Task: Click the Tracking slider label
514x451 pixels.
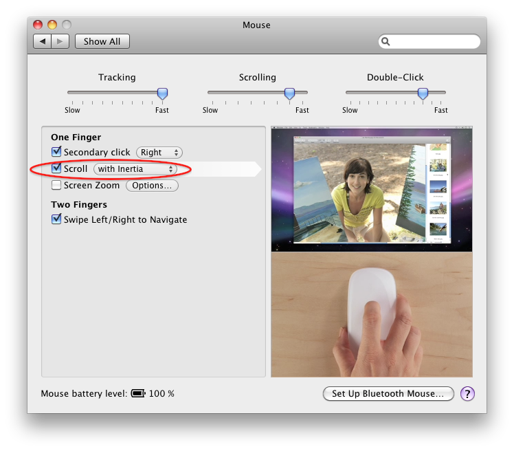Action: click(117, 78)
